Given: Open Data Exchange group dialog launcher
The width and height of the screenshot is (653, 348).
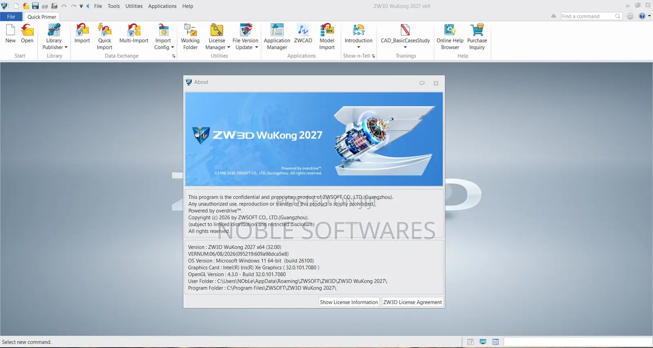Looking at the screenshot, I should coord(174,56).
